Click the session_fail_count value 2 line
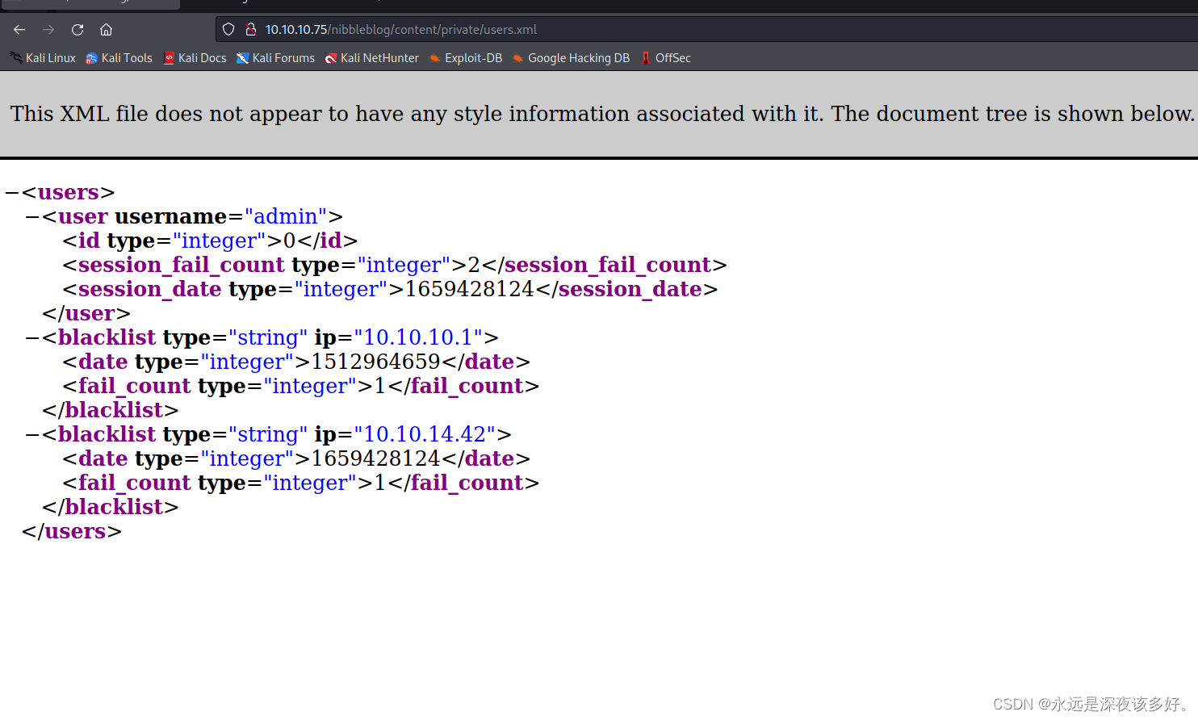The width and height of the screenshot is (1198, 720). pyautogui.click(x=395, y=265)
